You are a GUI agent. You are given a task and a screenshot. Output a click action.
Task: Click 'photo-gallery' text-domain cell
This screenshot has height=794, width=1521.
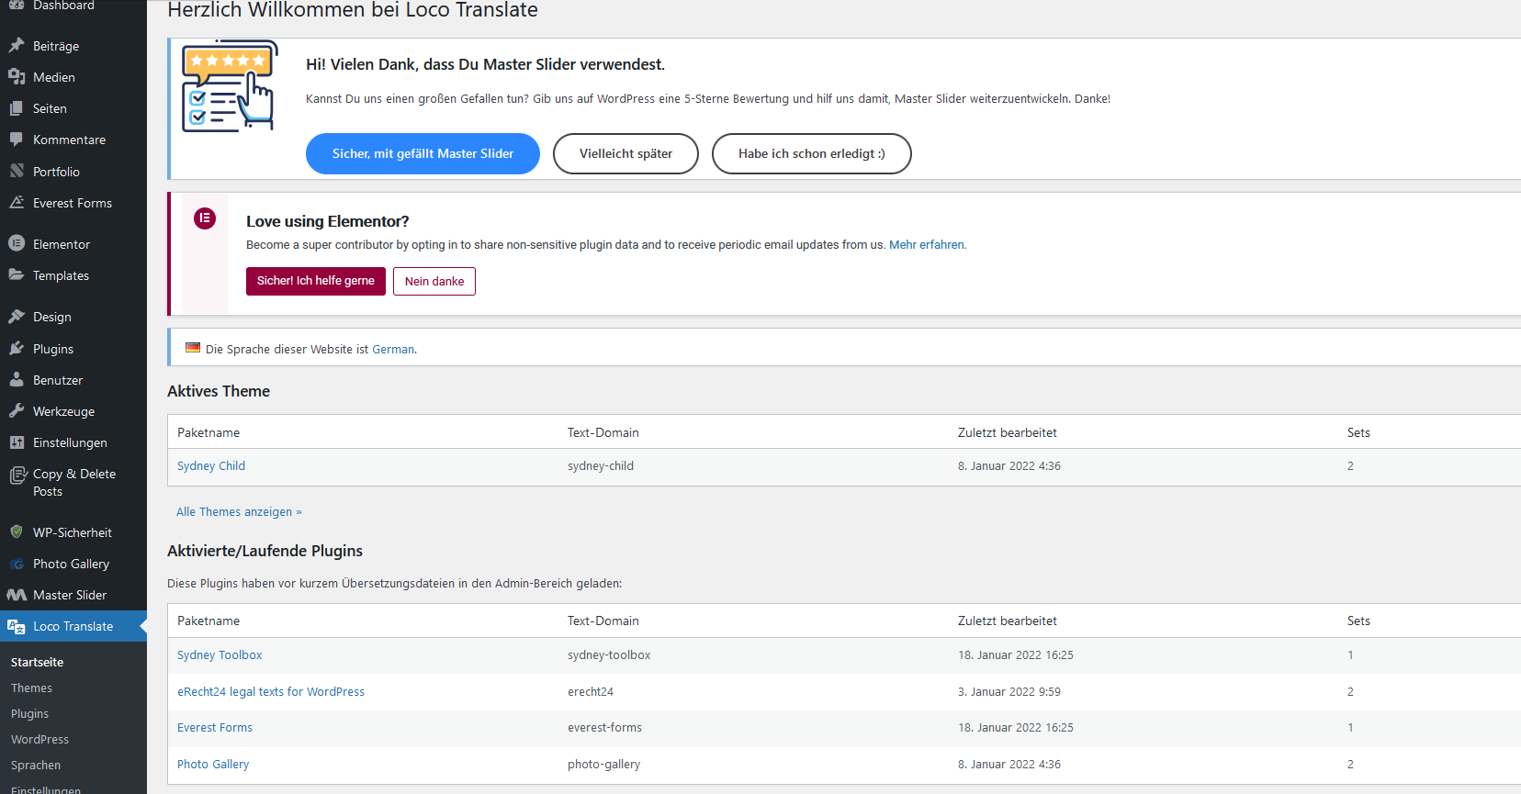(x=603, y=765)
